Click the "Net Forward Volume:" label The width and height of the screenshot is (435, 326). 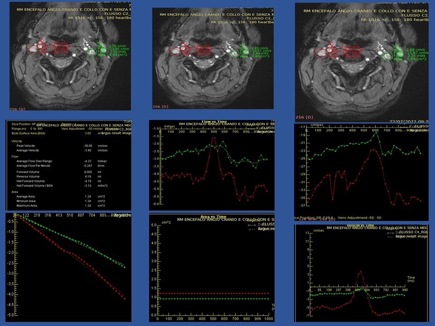pyautogui.click(x=31, y=181)
